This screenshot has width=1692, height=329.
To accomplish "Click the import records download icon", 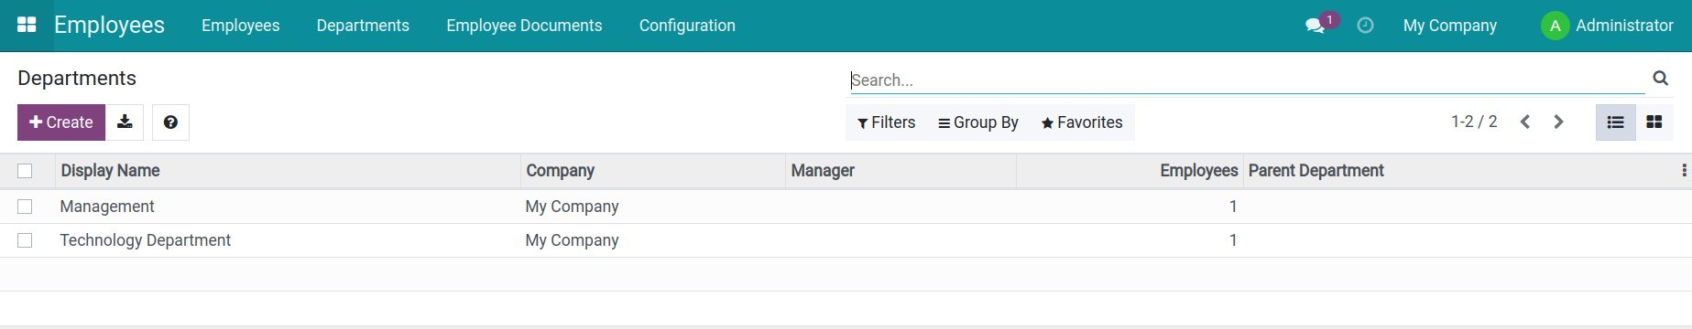I will (x=125, y=122).
